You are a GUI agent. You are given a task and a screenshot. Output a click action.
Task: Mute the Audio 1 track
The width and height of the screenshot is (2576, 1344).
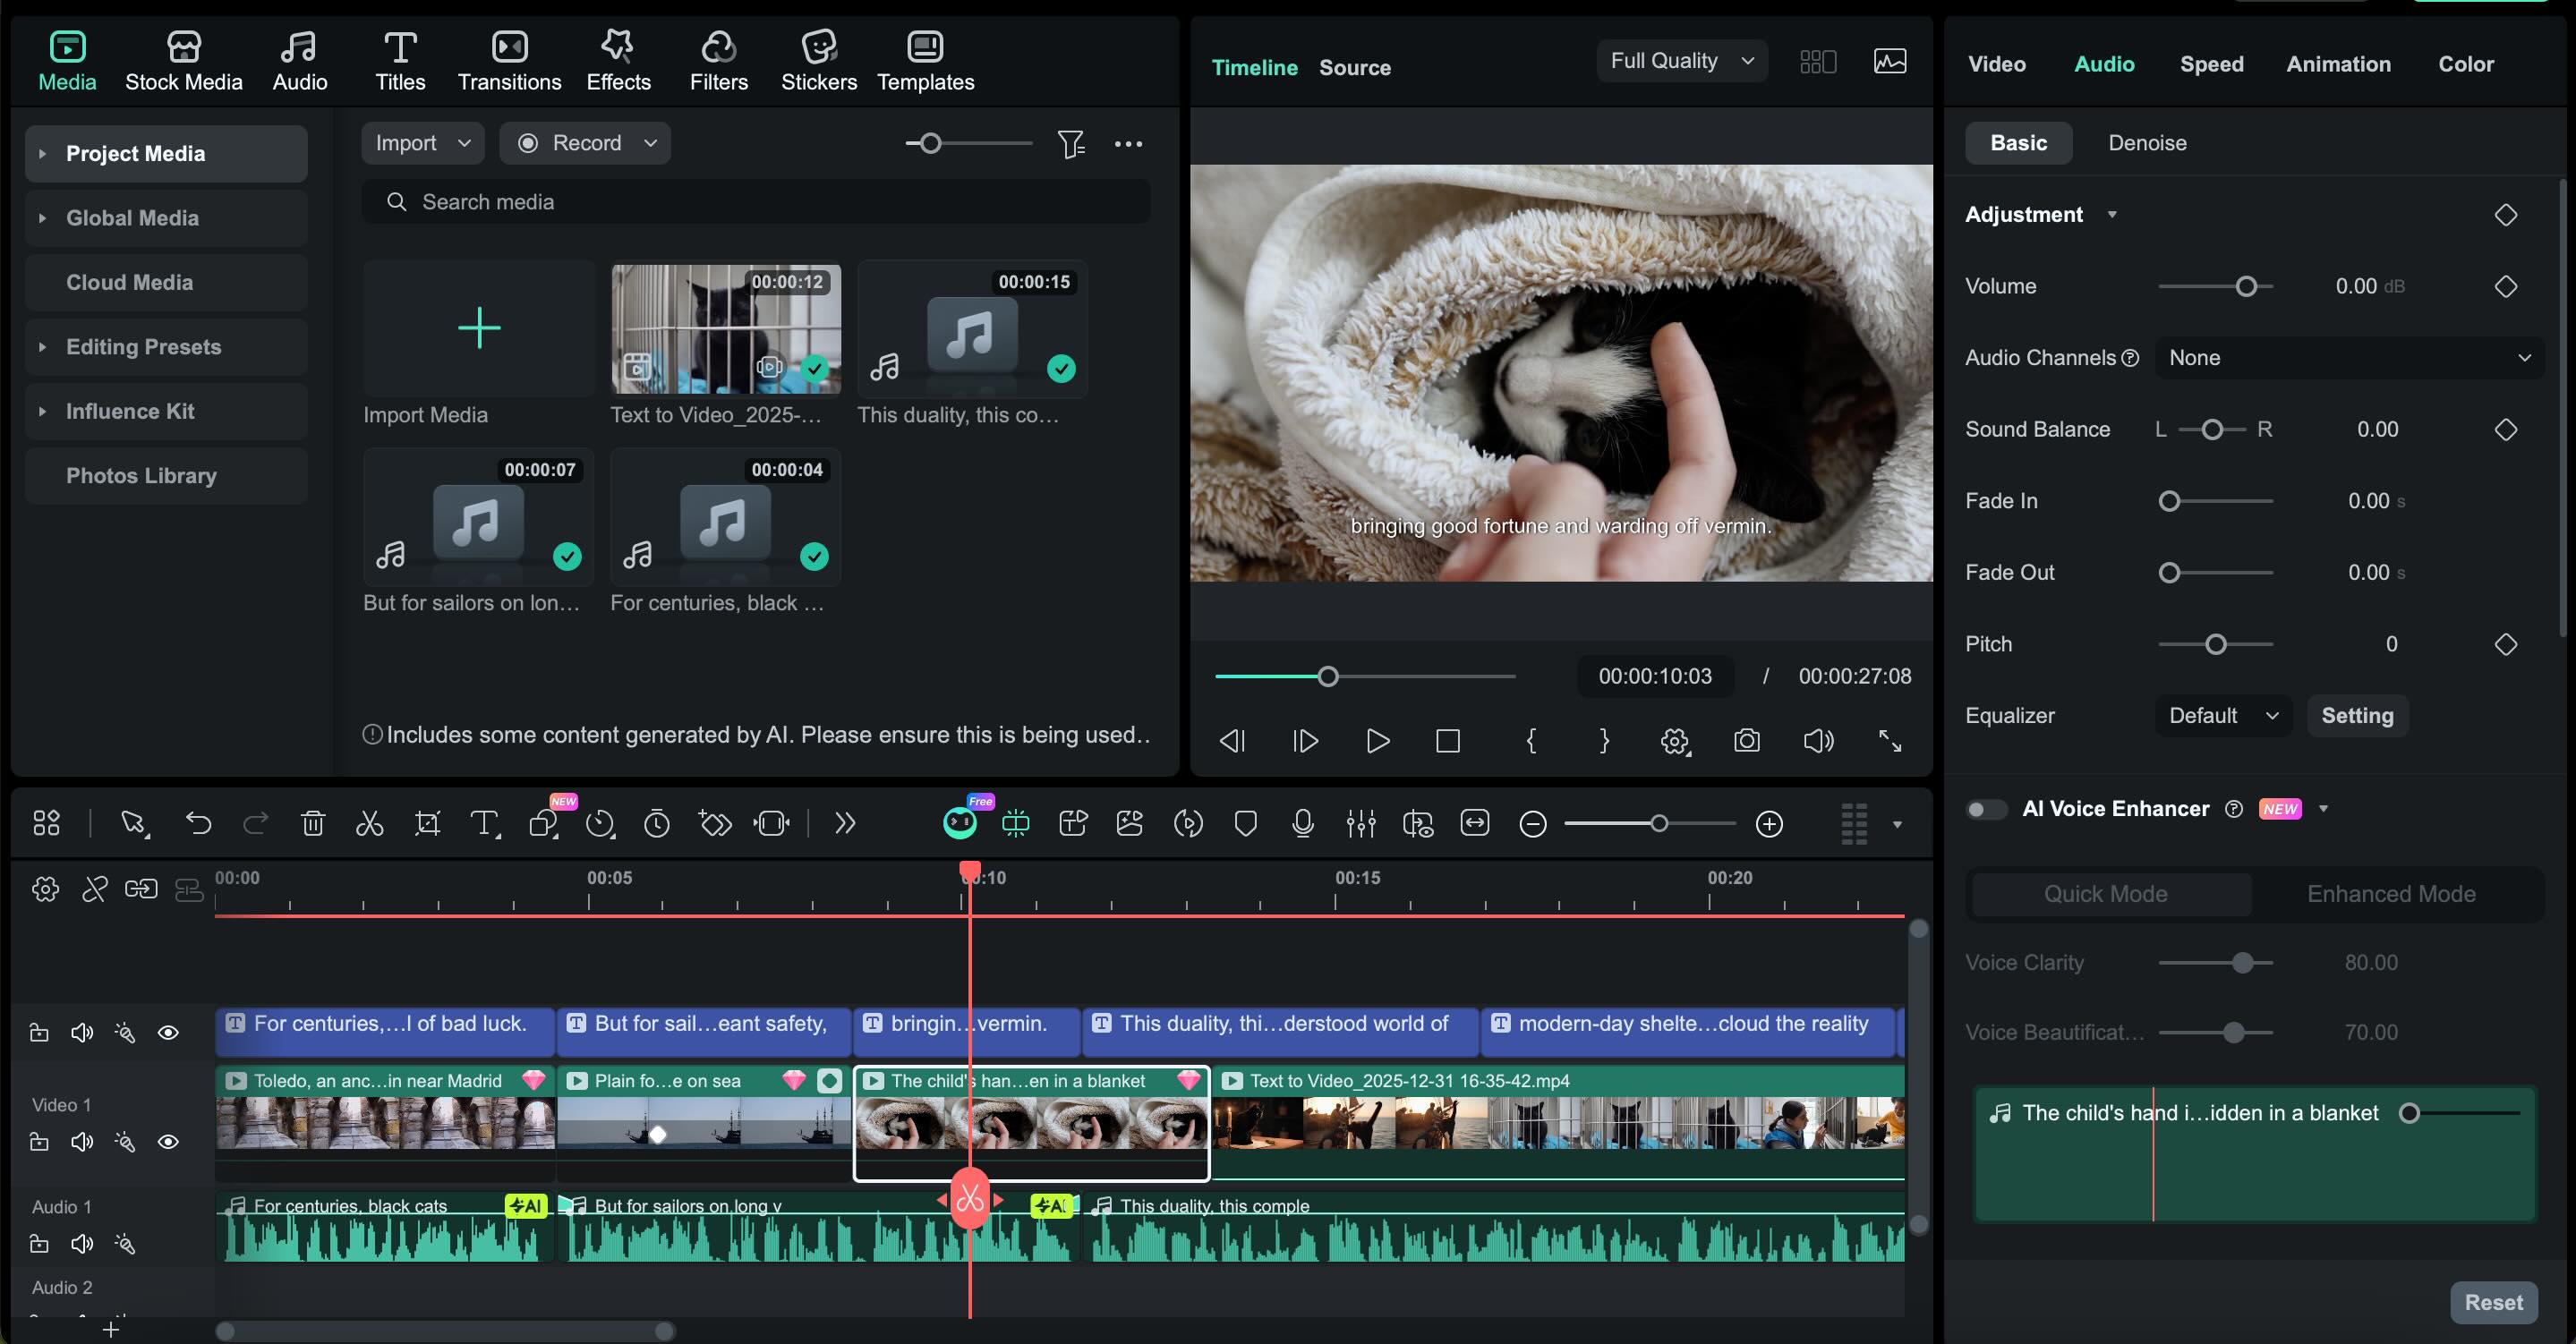pyautogui.click(x=82, y=1244)
